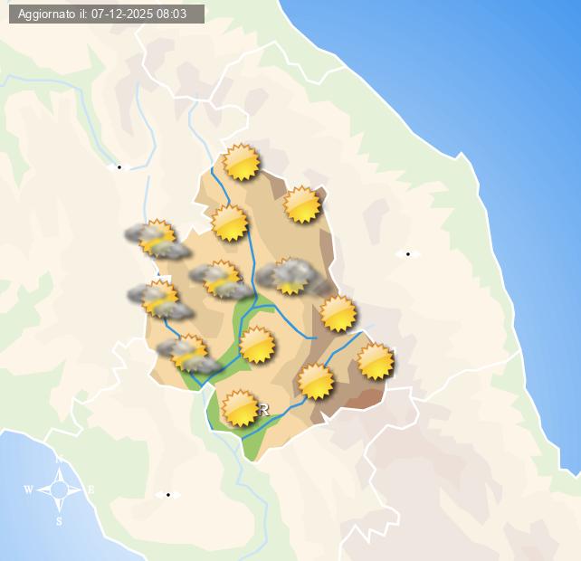This screenshot has width=581, height=561.
Task: Click the R label on the map
Action: [264, 410]
